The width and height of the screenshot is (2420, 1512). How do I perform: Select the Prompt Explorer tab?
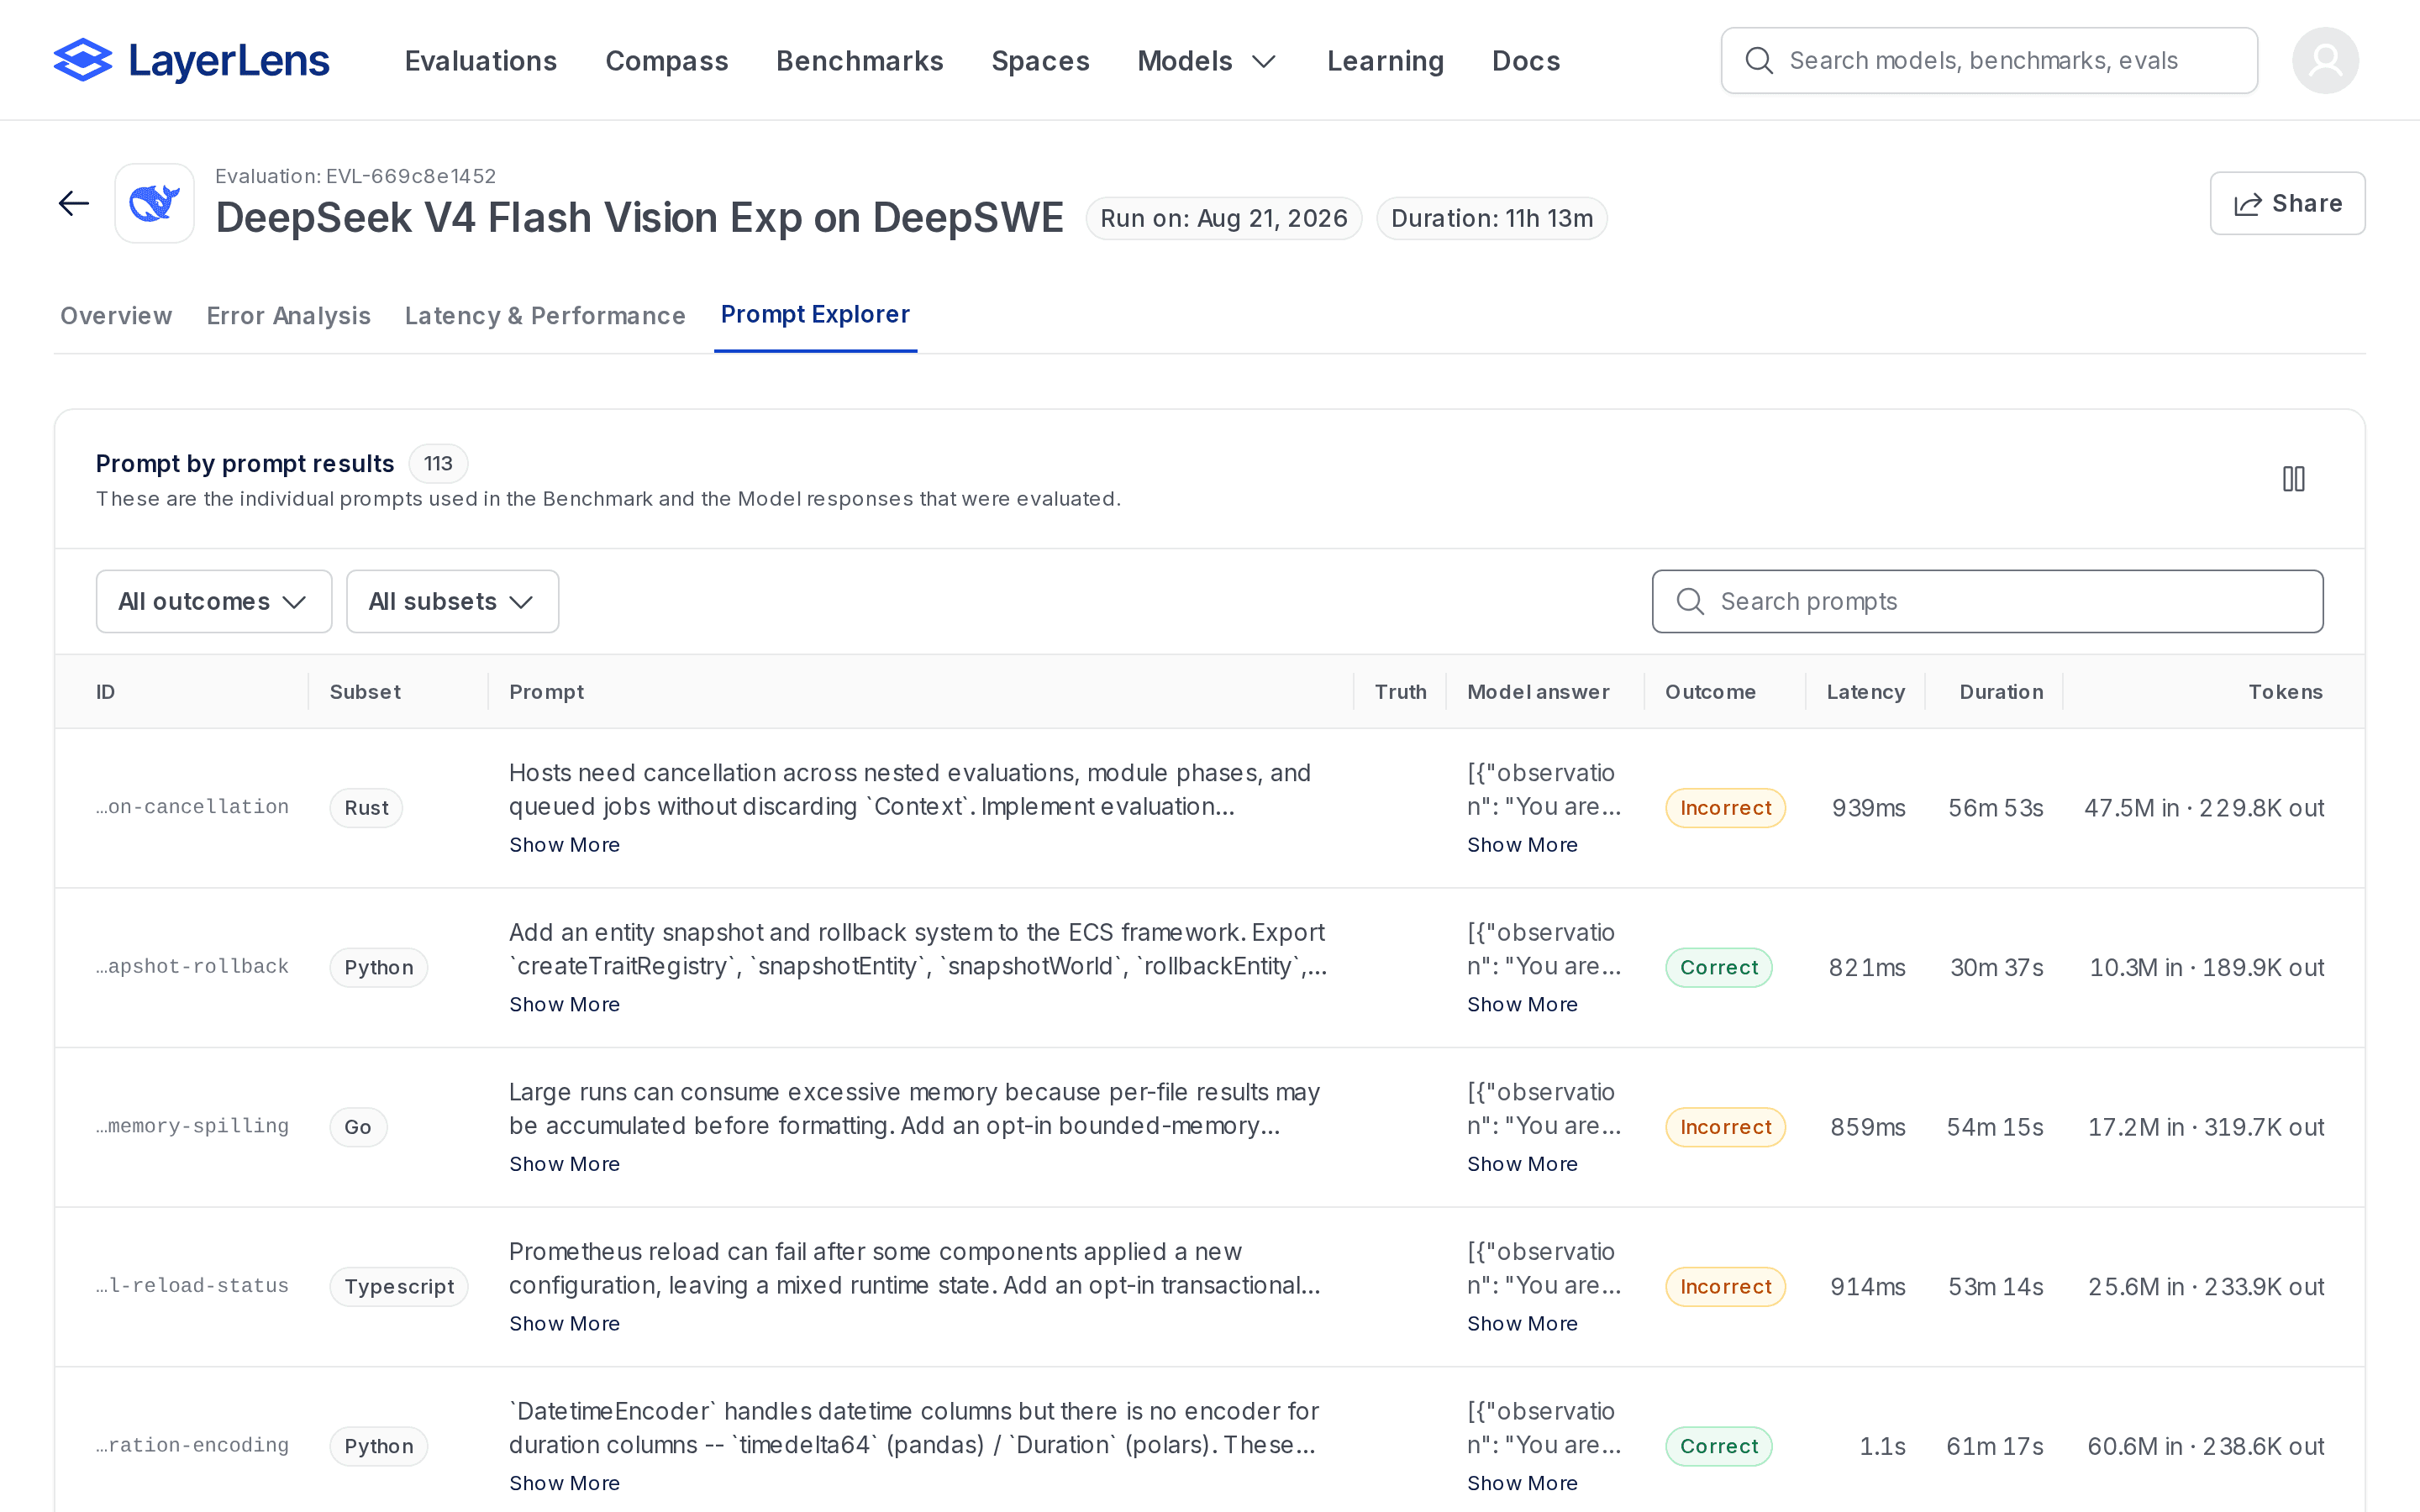click(x=816, y=315)
